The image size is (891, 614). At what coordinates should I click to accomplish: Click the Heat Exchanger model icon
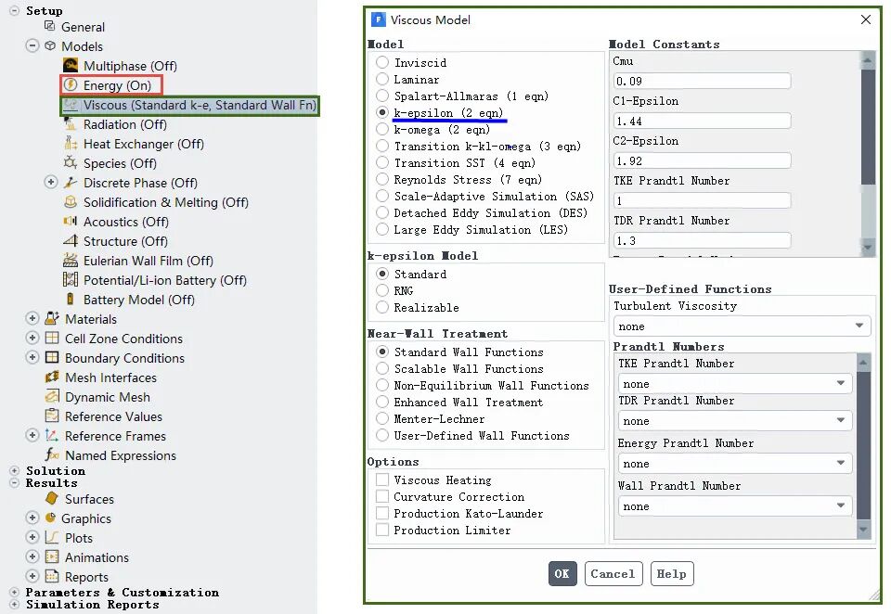click(71, 143)
